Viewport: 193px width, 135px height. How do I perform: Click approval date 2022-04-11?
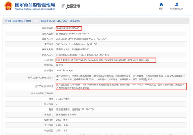62,120
